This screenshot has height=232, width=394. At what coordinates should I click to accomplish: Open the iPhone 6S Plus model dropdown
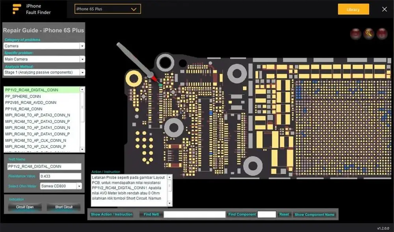(x=108, y=9)
